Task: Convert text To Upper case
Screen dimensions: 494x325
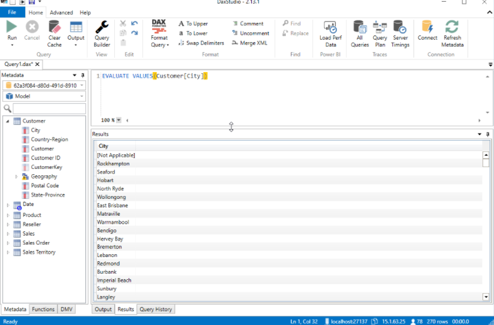Action: pyautogui.click(x=193, y=23)
